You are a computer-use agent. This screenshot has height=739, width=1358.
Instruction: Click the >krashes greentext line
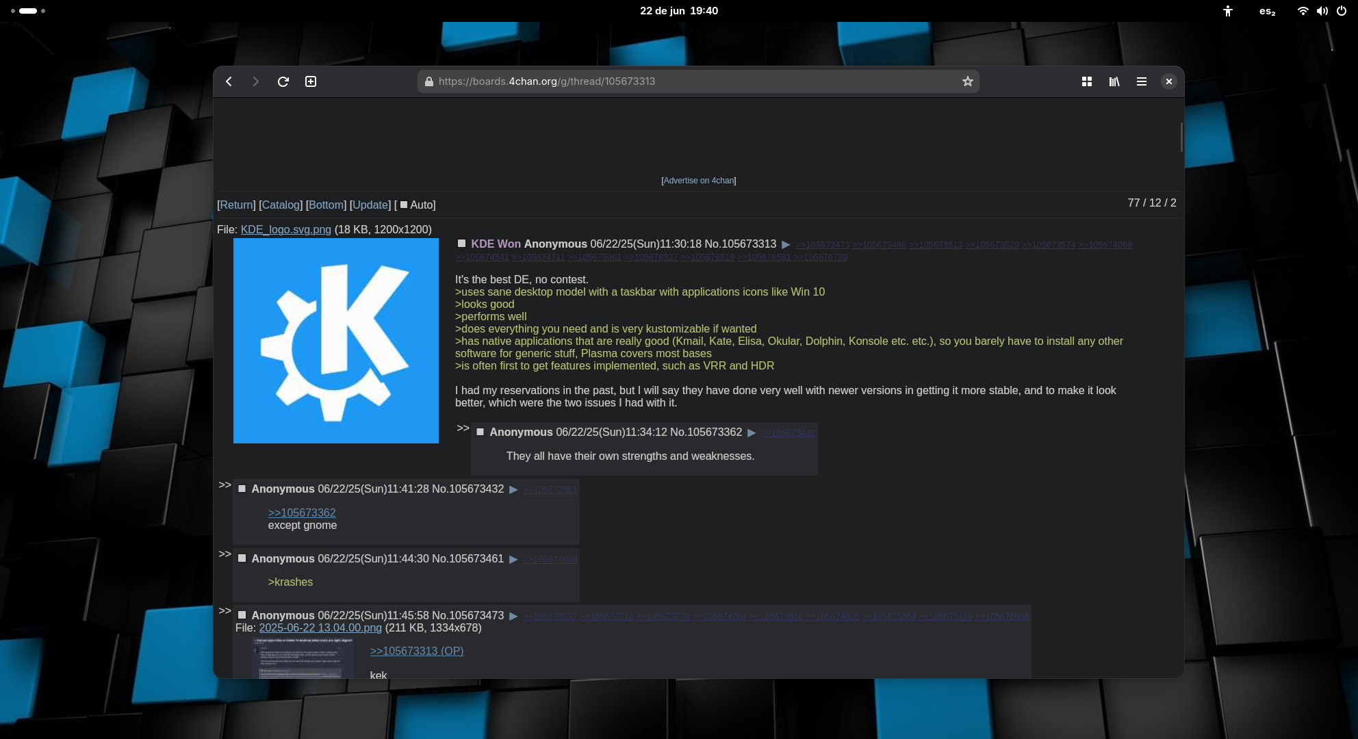[x=290, y=582]
